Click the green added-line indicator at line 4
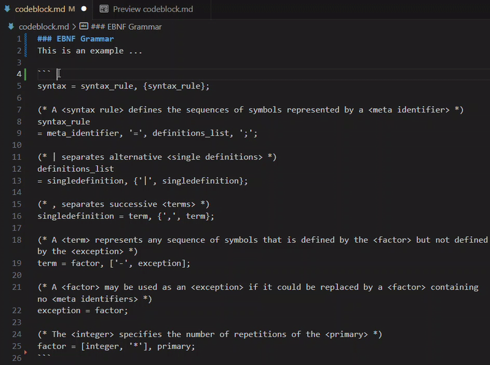This screenshot has height=365, width=490. pos(26,74)
